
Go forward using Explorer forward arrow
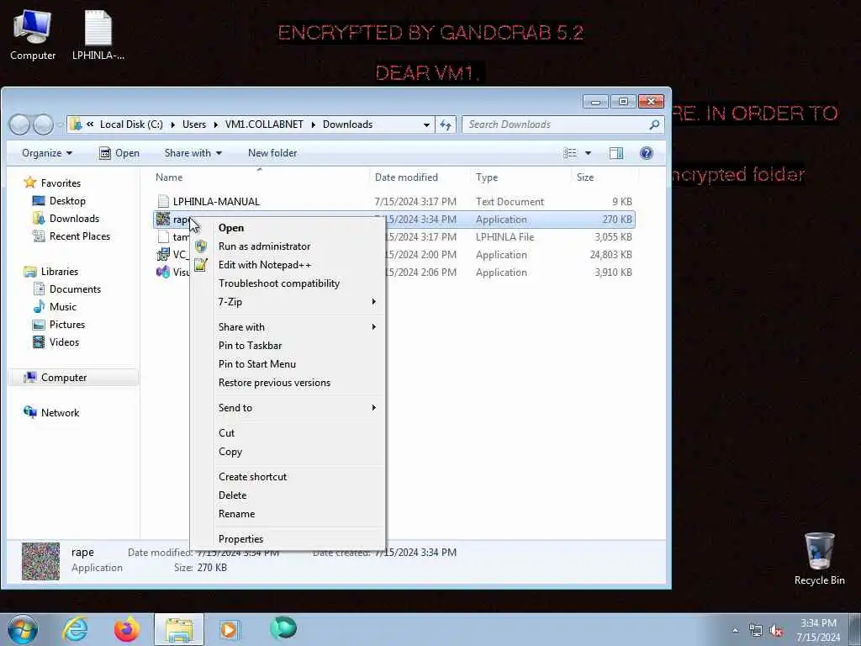(43, 124)
